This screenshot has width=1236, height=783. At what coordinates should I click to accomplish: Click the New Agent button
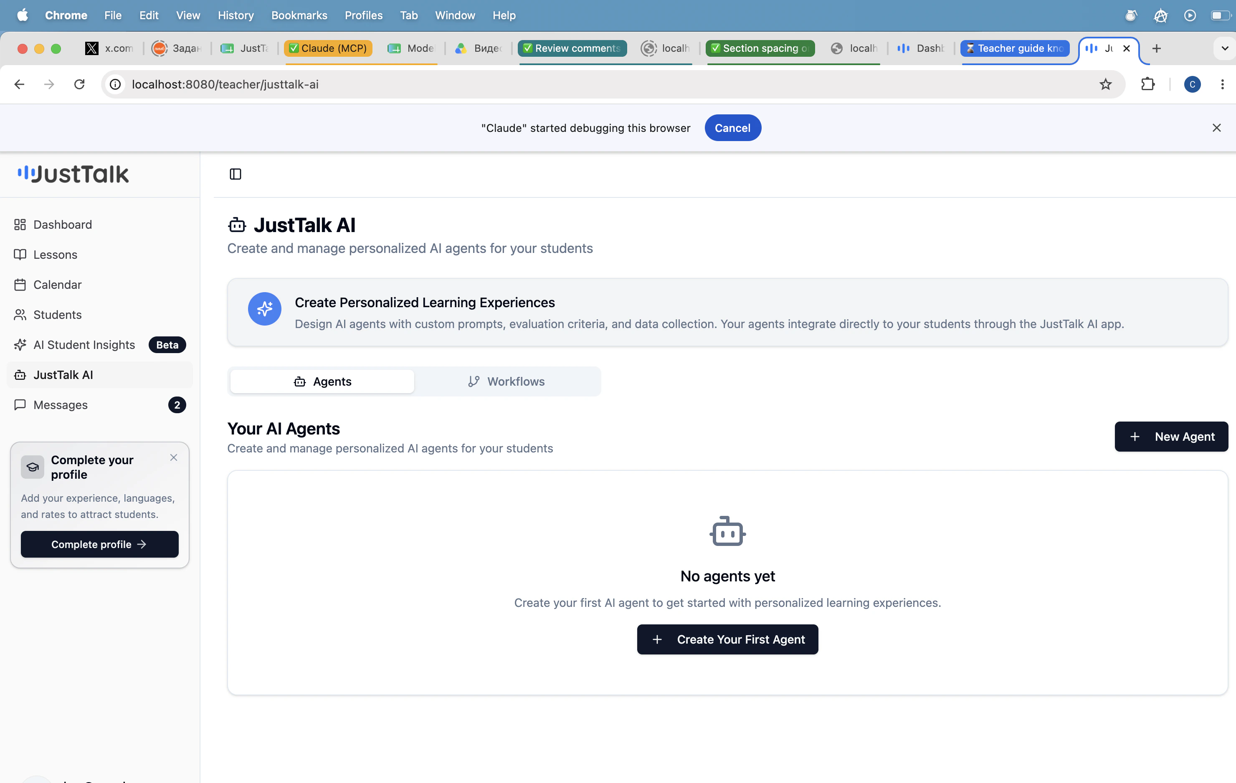click(x=1171, y=437)
